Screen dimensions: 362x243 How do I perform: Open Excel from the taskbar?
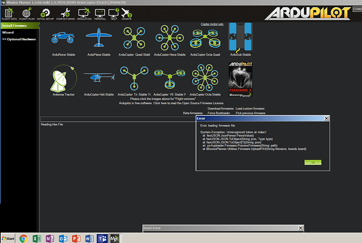pos(37,238)
